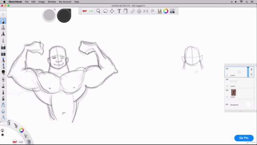Select the Zoom magnifier tool
257x145 pixels.
tap(98, 11)
